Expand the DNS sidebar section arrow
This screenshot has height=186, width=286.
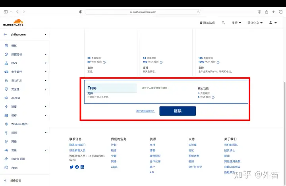[x=46, y=63]
